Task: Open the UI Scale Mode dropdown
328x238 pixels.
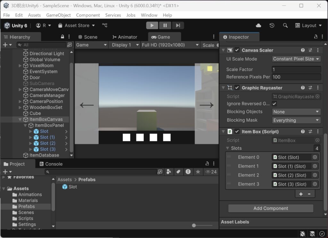Action: (x=296, y=59)
